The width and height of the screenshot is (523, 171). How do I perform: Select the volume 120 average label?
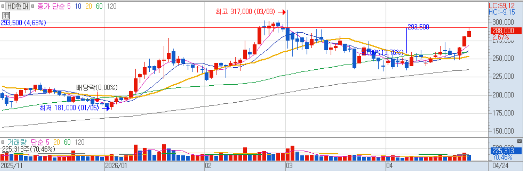pos(80,142)
